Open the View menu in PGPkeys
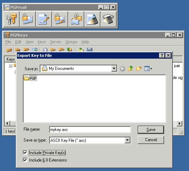The image size is (189, 171). click(x=30, y=42)
